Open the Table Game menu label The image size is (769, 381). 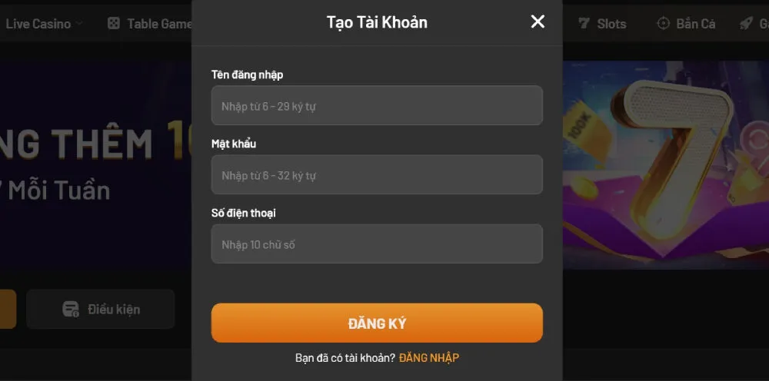(159, 24)
